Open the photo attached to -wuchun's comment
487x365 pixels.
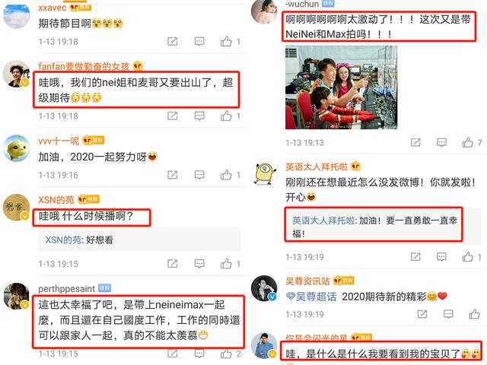pos(341,87)
